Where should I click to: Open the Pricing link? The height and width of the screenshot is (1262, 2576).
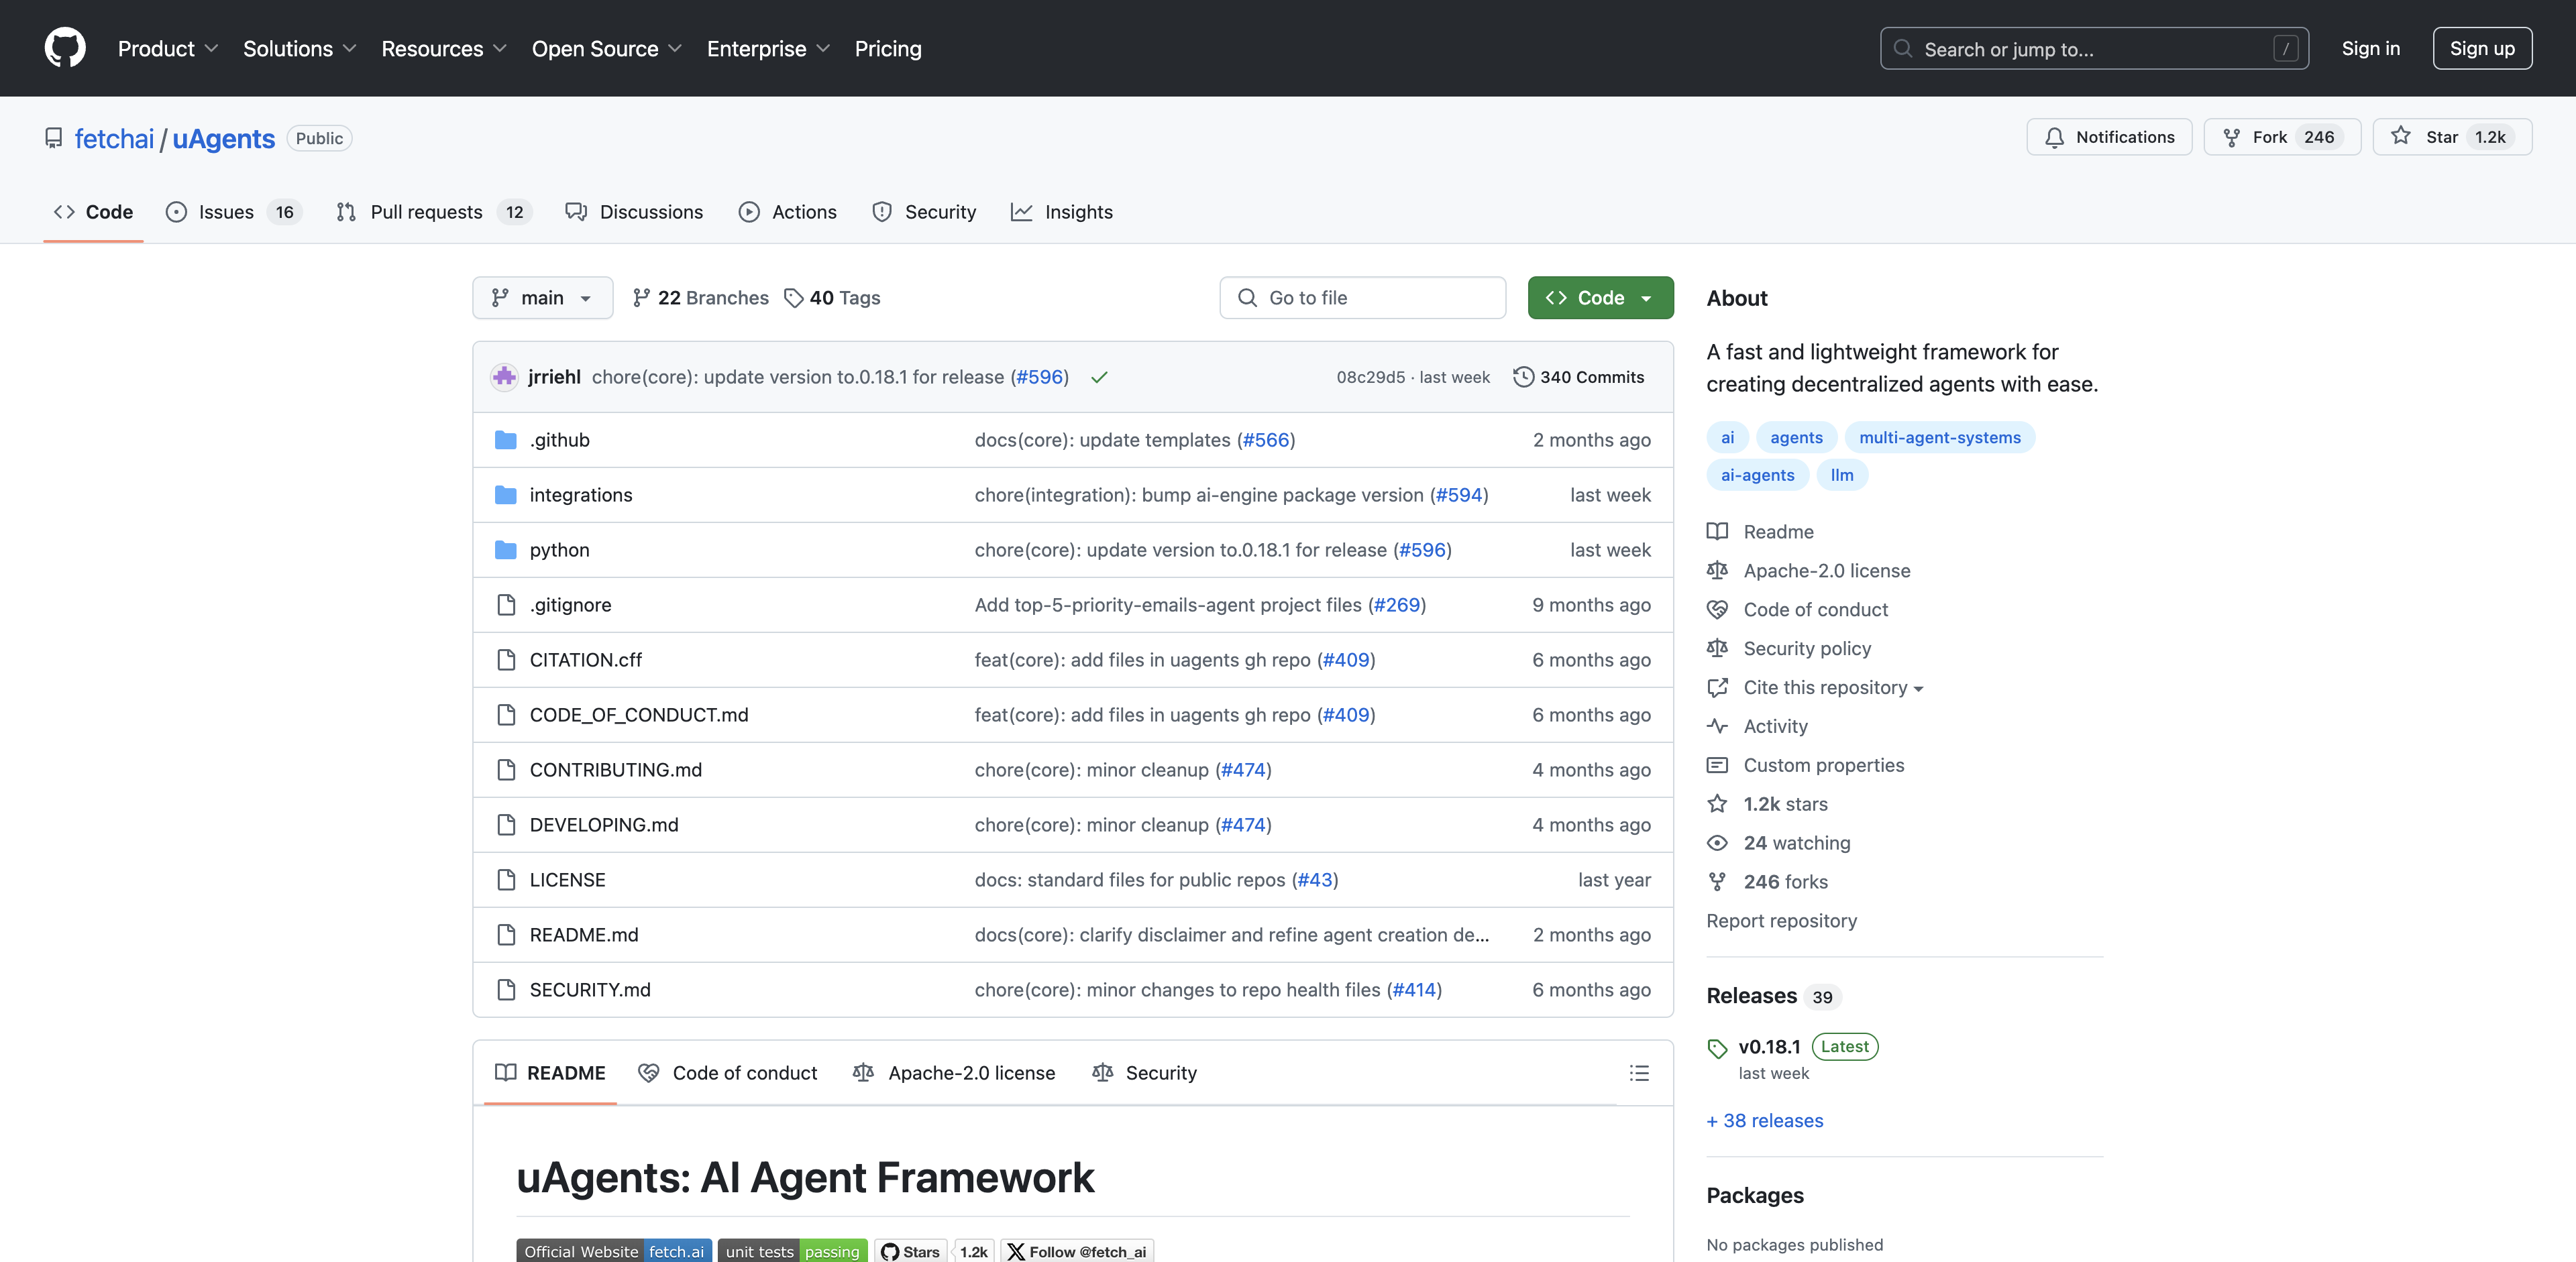click(888, 48)
